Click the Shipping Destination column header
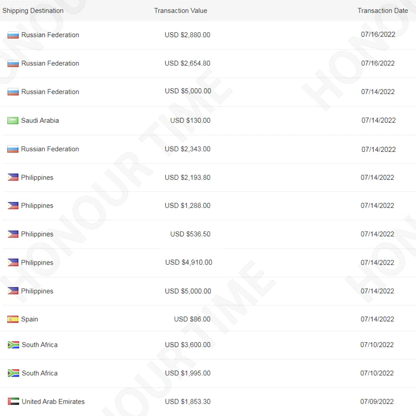 (x=33, y=10)
